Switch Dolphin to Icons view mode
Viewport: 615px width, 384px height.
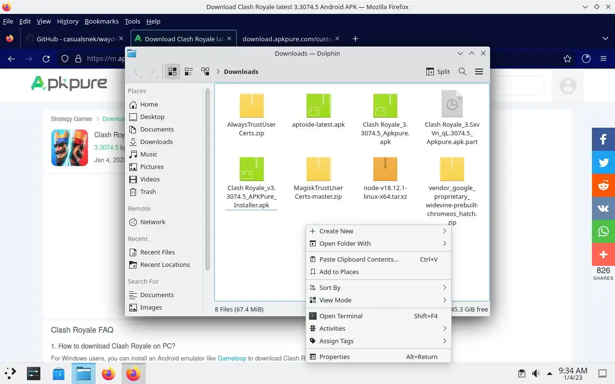click(172, 72)
